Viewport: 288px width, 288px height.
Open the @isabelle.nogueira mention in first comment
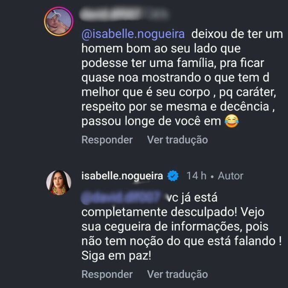132,34
